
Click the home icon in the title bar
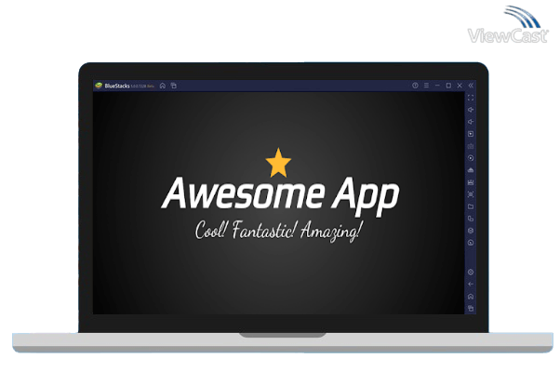tap(163, 86)
